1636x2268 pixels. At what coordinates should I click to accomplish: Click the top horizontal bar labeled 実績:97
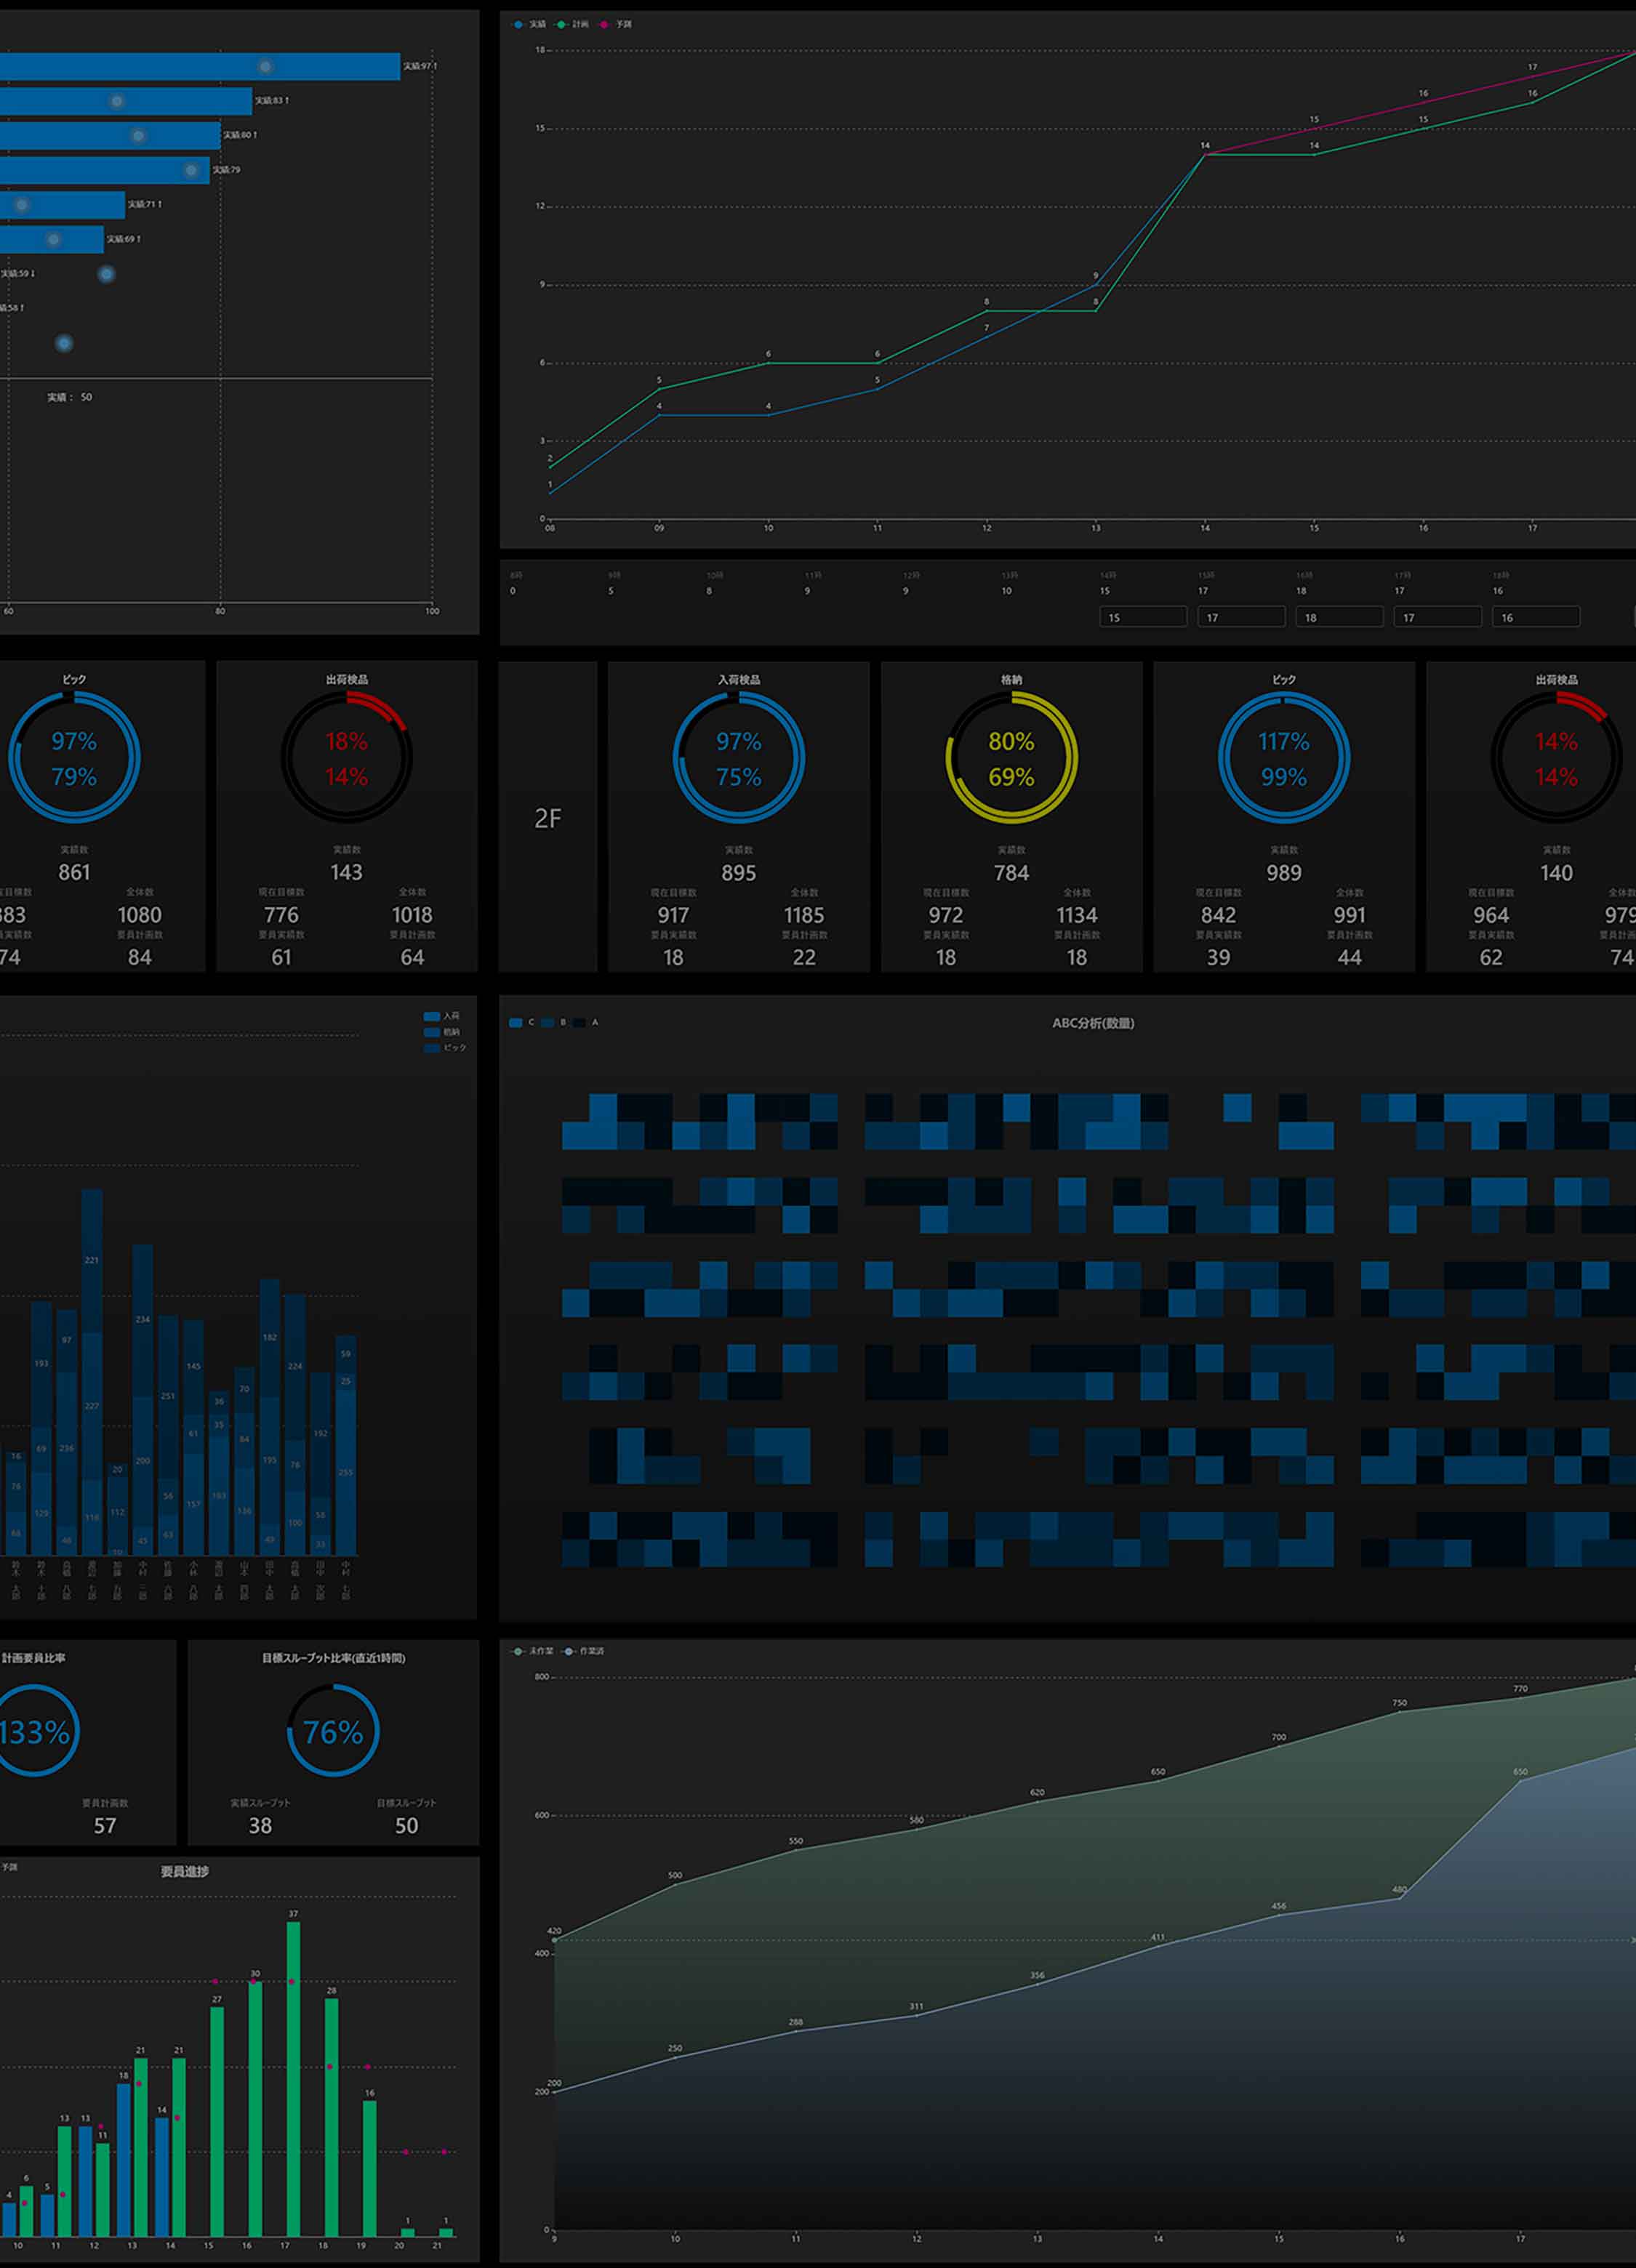200,66
